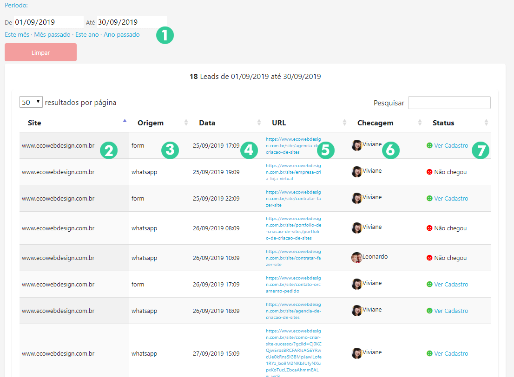Viewport: 514px width, 377px height.
Task: Click the Pesquisar search field
Action: pyautogui.click(x=449, y=103)
